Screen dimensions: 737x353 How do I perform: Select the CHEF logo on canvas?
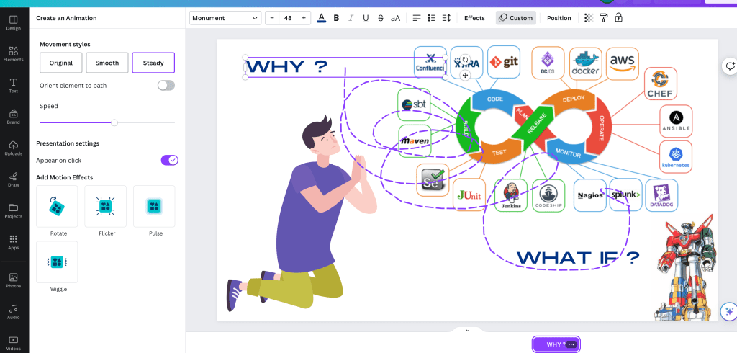click(x=661, y=84)
